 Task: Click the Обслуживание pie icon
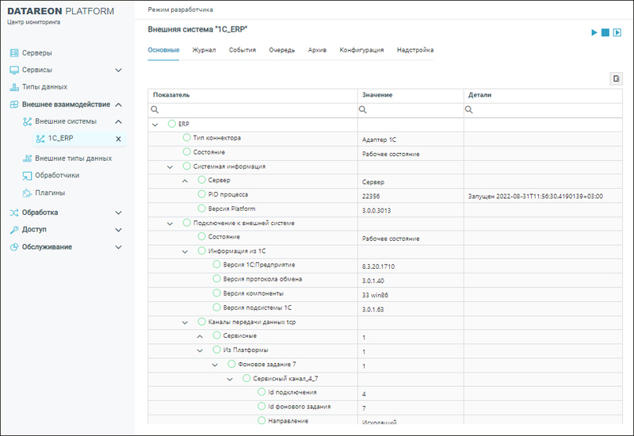pyautogui.click(x=14, y=247)
